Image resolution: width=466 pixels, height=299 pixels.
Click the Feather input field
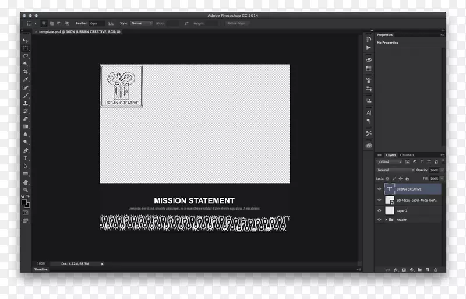click(x=97, y=23)
